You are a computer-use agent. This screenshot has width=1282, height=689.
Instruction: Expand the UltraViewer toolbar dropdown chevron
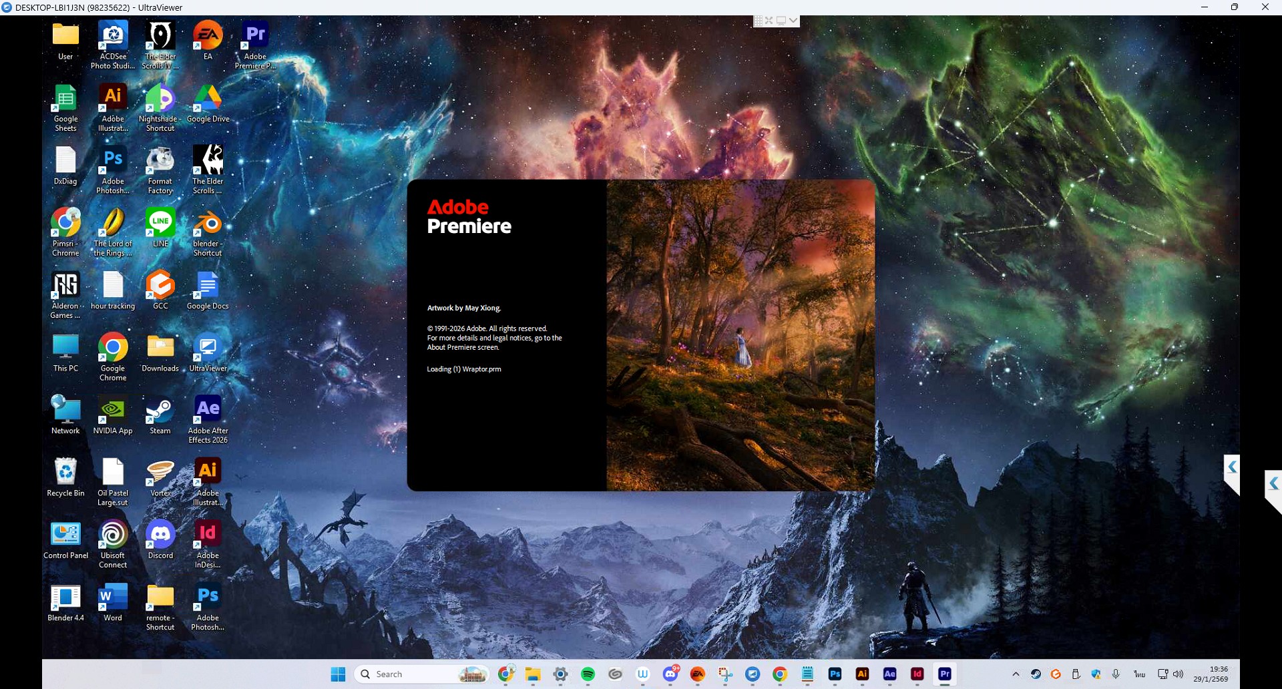pyautogui.click(x=793, y=21)
